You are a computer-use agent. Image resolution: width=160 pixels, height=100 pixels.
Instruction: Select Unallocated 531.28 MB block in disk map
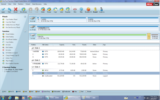(155, 36)
